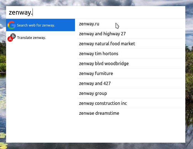Choose suggestion "zenway and highway 27"
193x149 pixels.
click(x=130, y=34)
